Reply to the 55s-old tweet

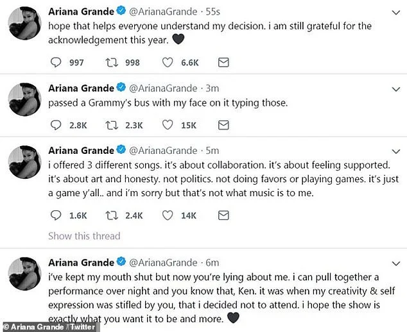point(56,62)
